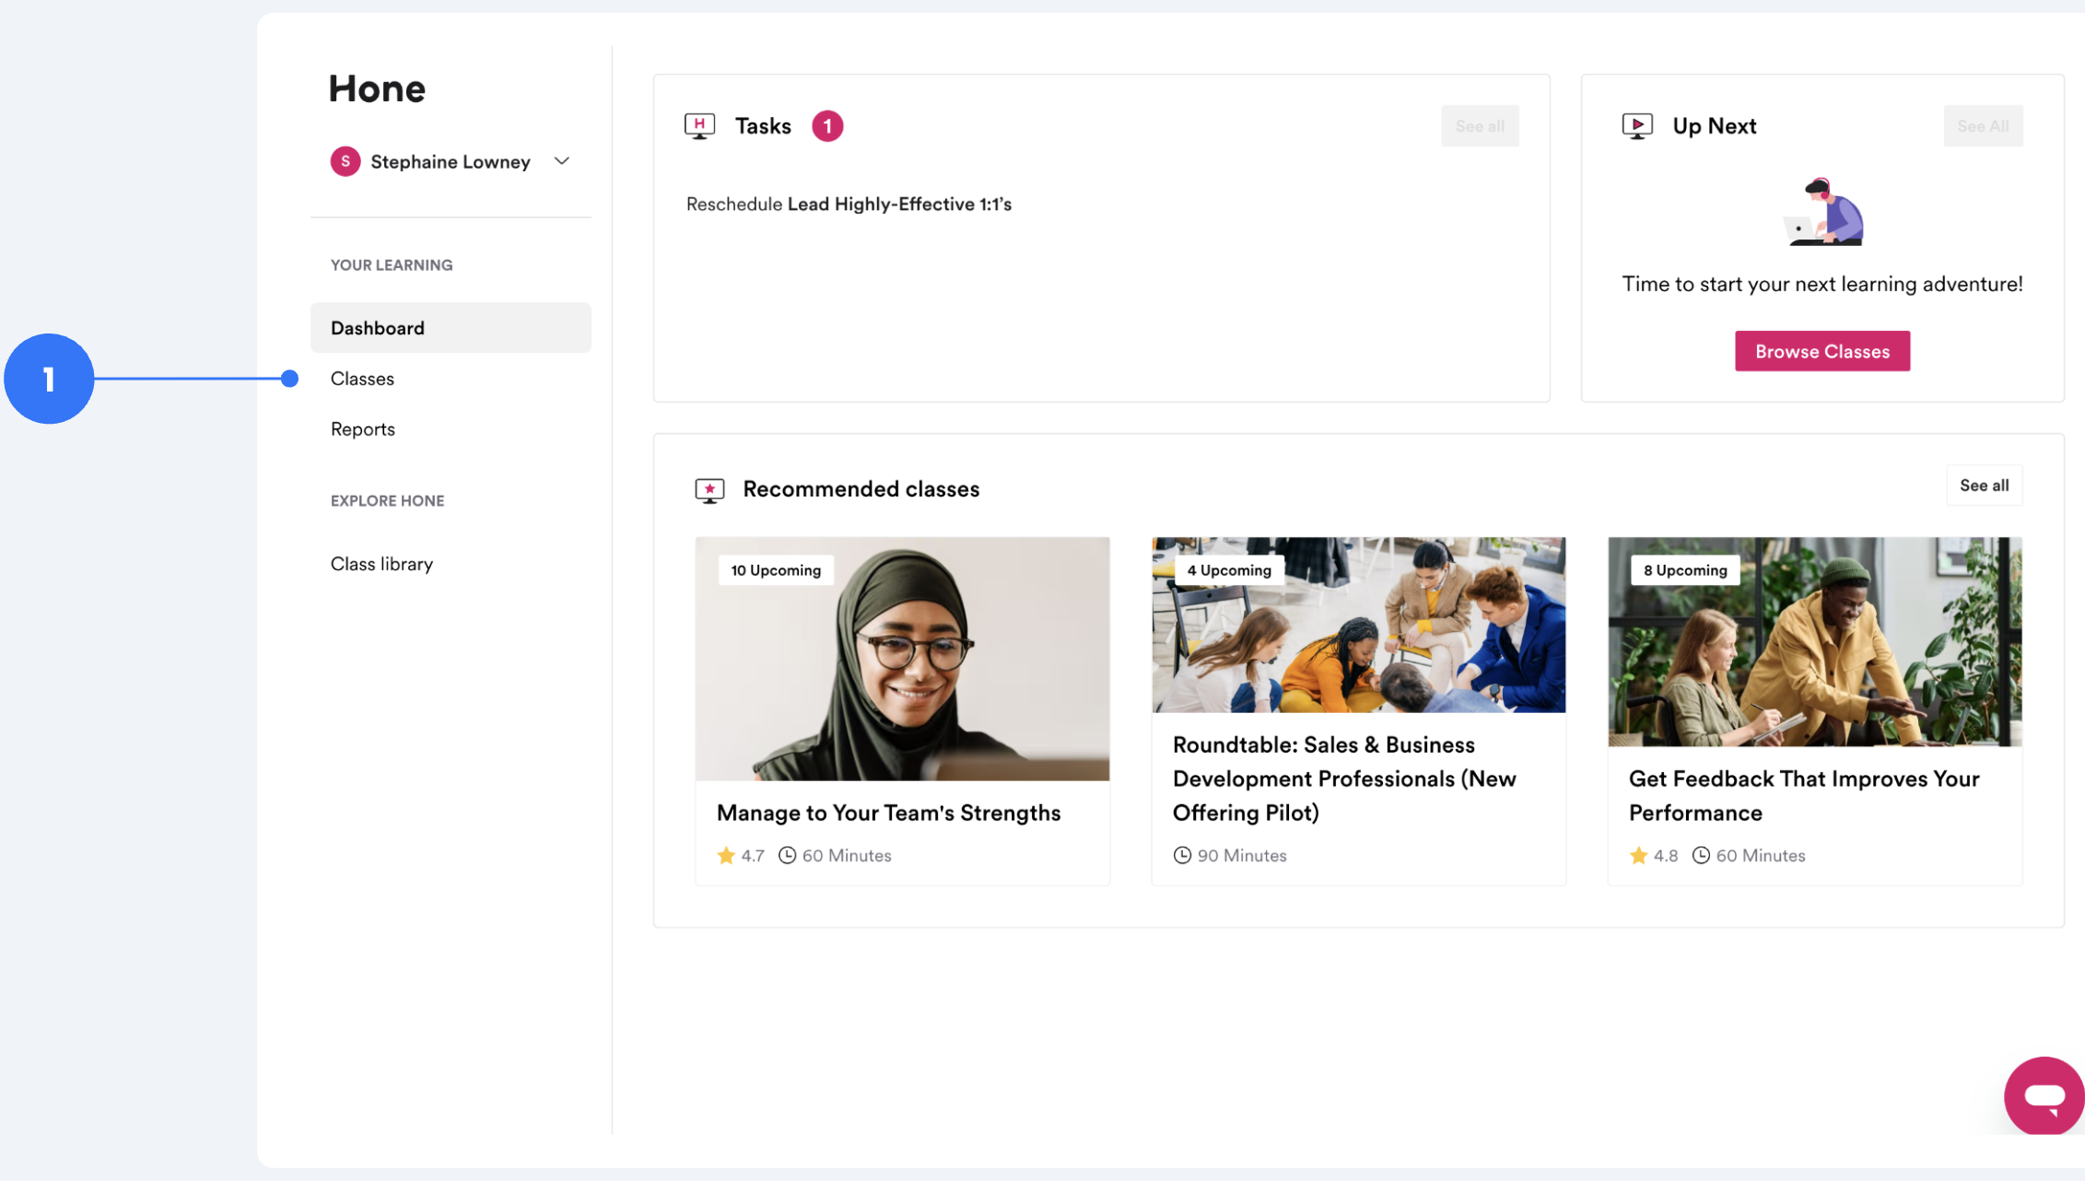
Task: Click the Browse Classes button
Action: 1821,351
